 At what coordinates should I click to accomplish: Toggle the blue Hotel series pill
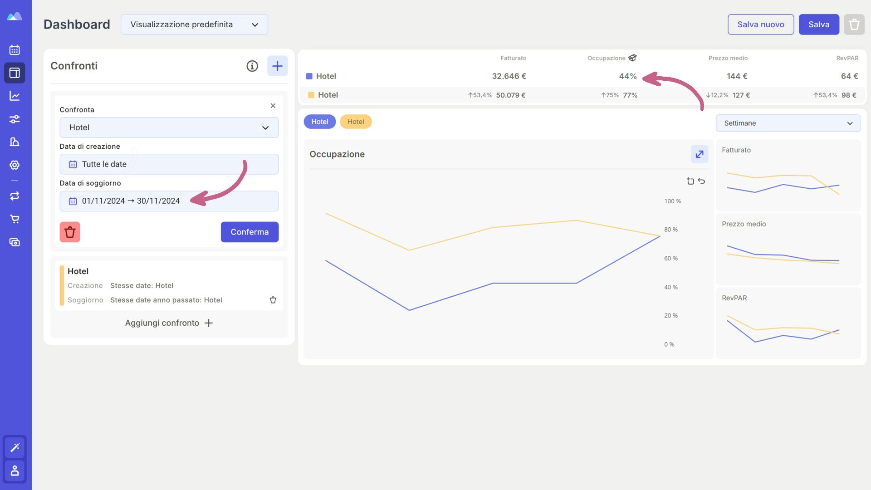(x=320, y=122)
